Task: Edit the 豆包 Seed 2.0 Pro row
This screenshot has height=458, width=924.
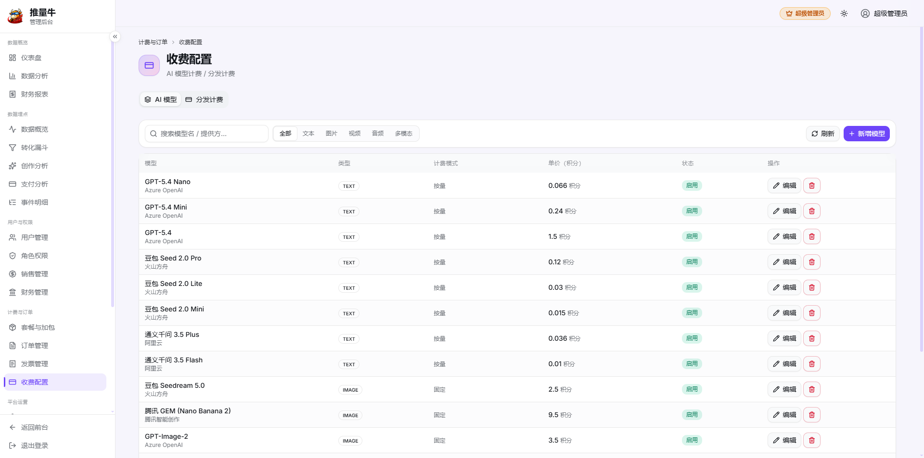Action: [x=784, y=262]
